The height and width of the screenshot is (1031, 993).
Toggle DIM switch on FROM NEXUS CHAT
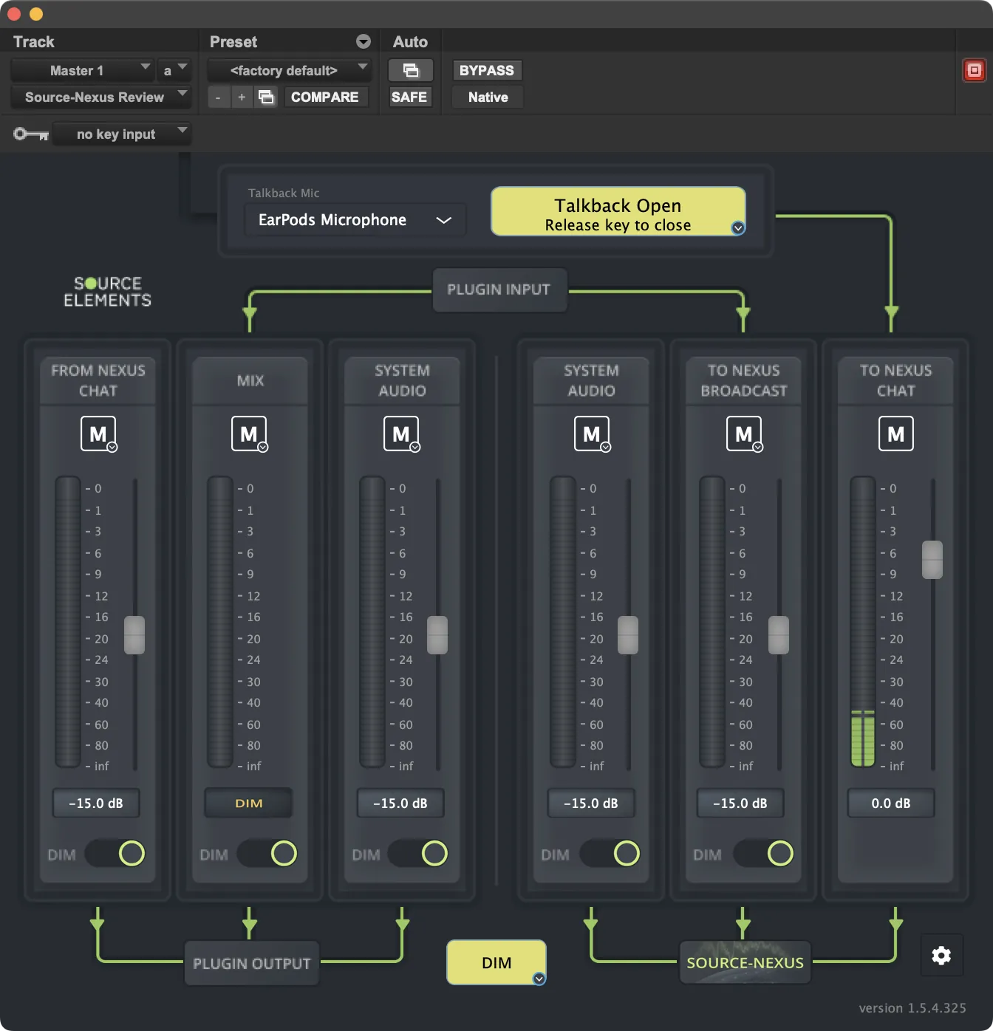(x=115, y=853)
